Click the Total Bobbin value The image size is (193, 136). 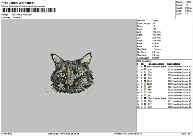coord(156,58)
